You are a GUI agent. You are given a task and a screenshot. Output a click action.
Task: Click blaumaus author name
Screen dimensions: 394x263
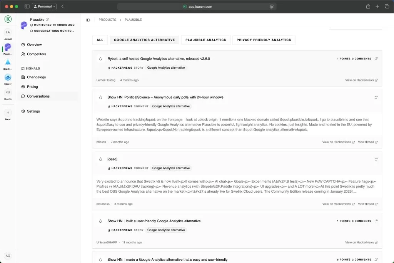click(103, 204)
